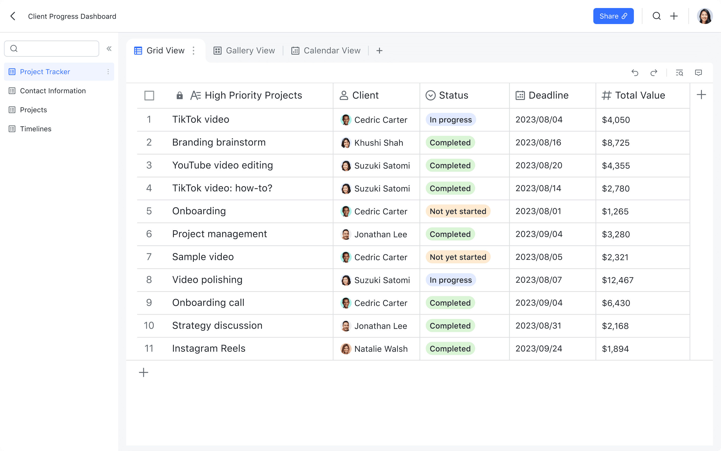
Task: Open the Contact Information table
Action: (53, 91)
